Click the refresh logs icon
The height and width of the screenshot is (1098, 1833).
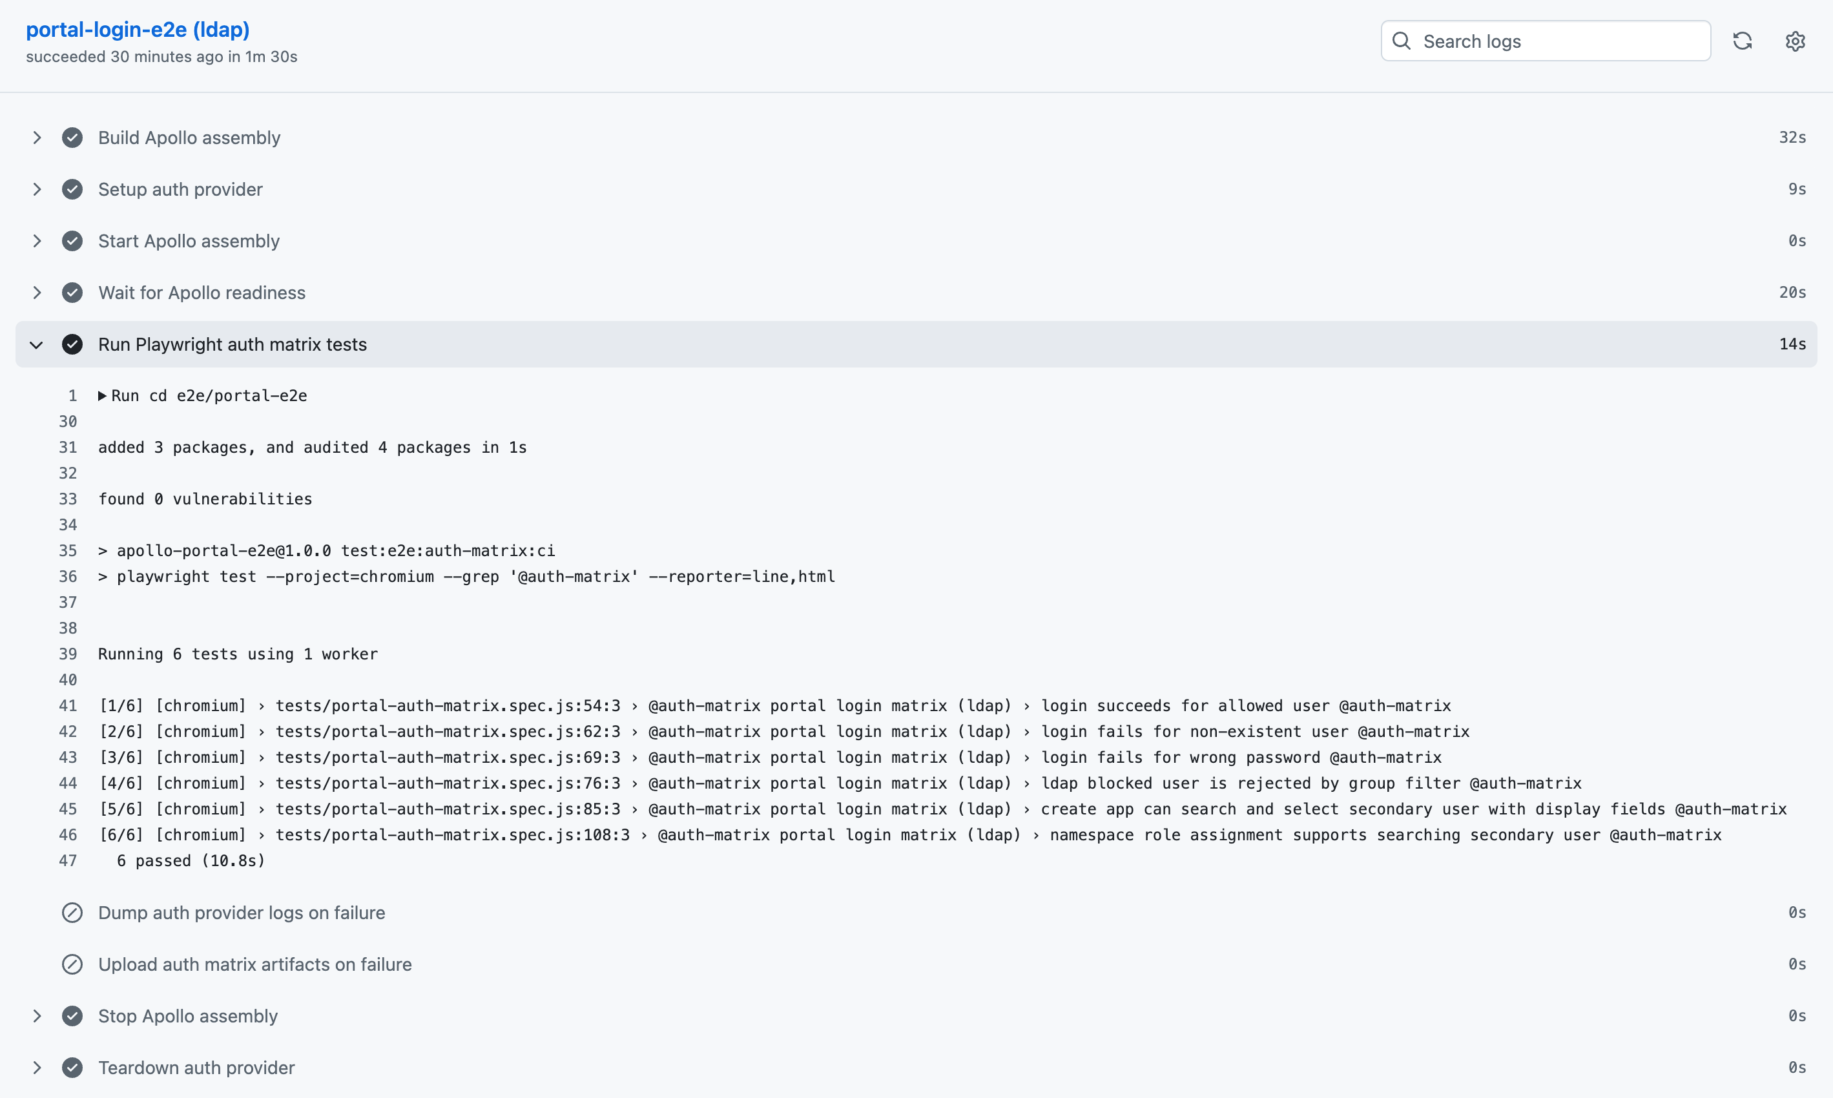click(1742, 41)
